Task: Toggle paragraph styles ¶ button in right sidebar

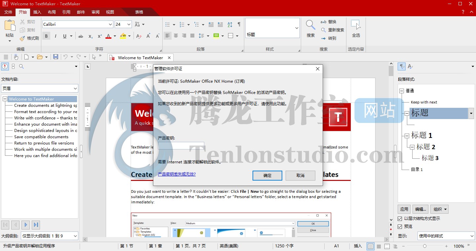Action: 401,66
